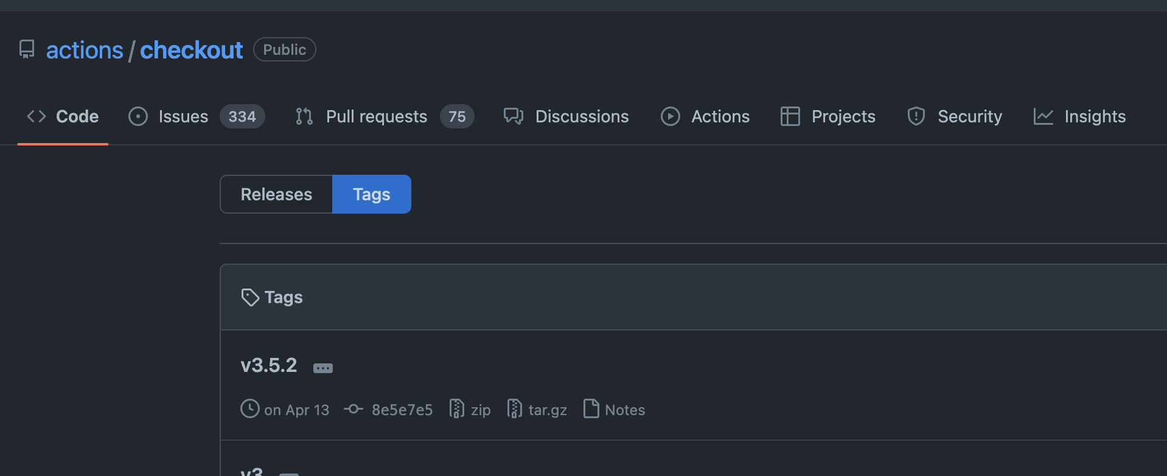Click the Actions play icon
The height and width of the screenshot is (476, 1167).
(x=671, y=116)
